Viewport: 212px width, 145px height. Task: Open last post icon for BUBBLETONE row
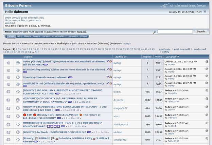[x=207, y=107]
